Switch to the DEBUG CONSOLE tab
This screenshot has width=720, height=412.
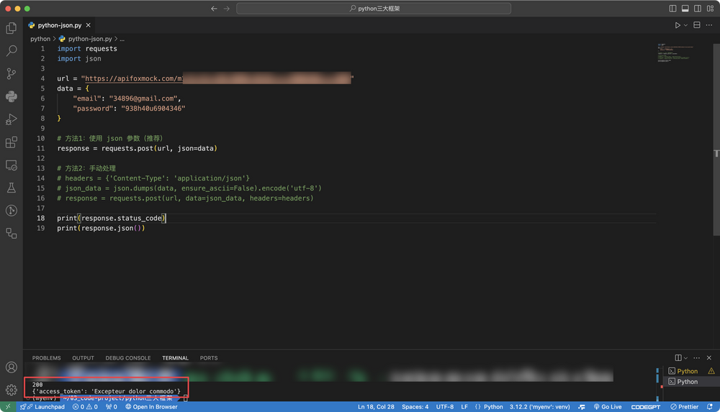[x=128, y=358]
